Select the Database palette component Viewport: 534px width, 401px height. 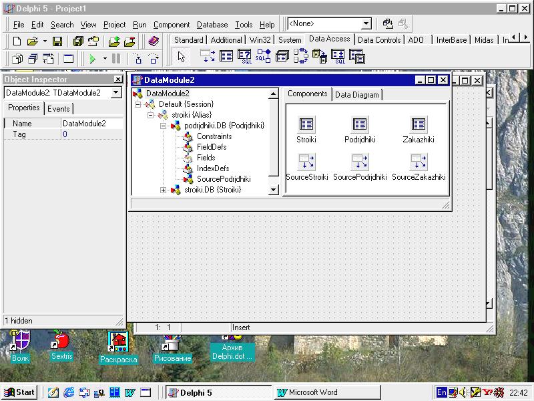click(x=282, y=56)
